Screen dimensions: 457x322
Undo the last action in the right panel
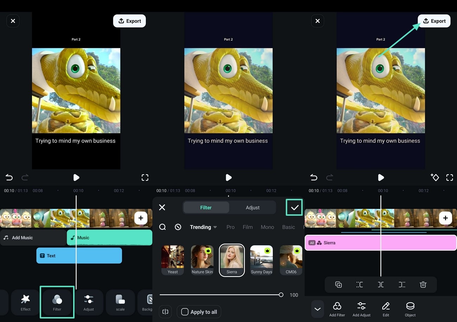314,178
